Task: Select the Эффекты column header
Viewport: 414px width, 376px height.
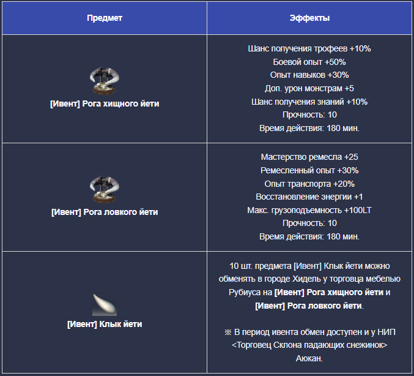Action: 309,18
